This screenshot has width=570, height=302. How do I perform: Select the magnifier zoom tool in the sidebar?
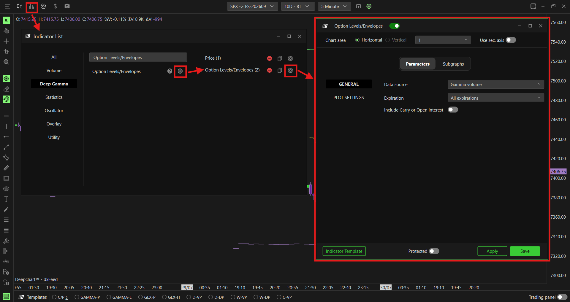(6, 62)
